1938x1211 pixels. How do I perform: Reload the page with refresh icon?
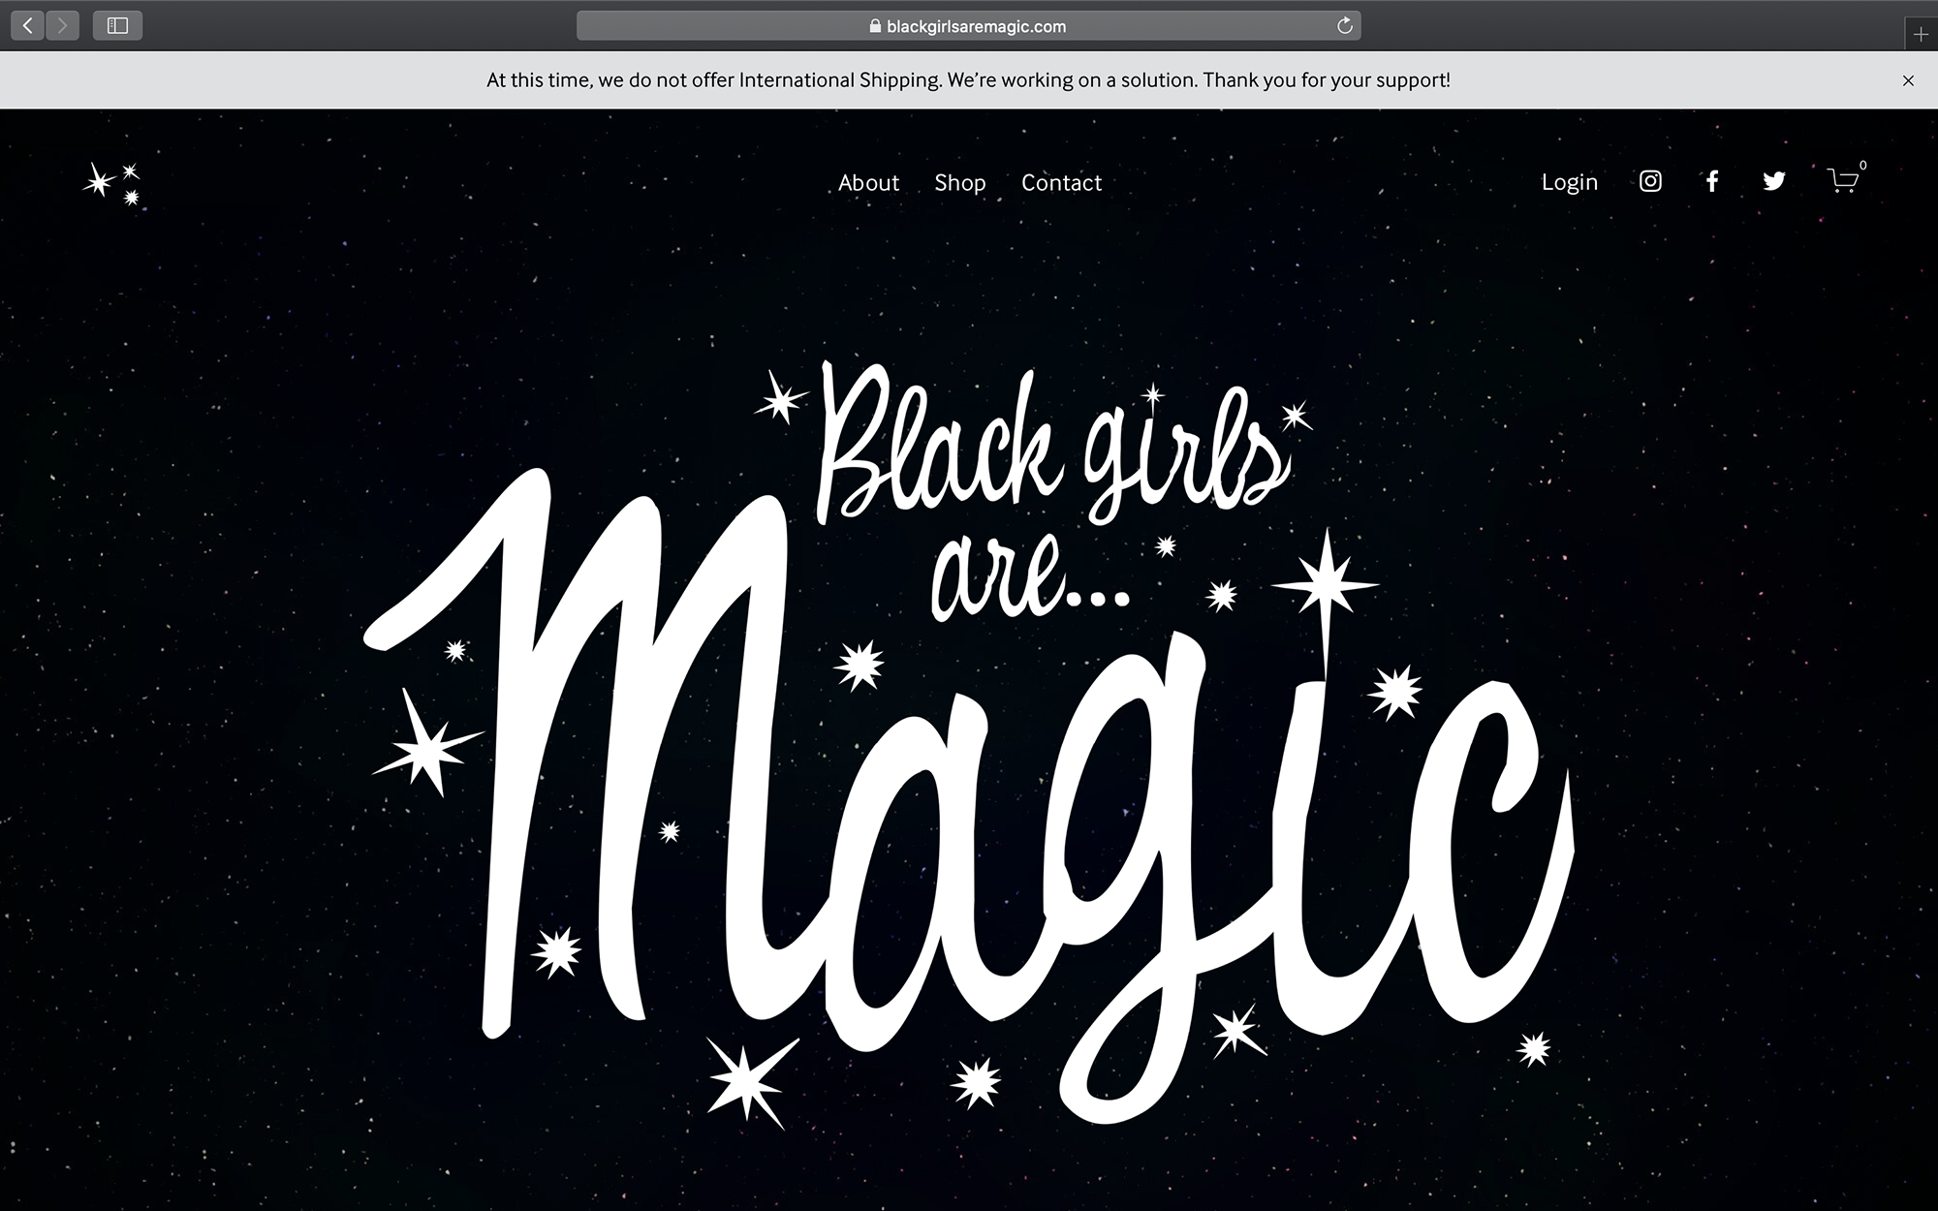[x=1344, y=26]
